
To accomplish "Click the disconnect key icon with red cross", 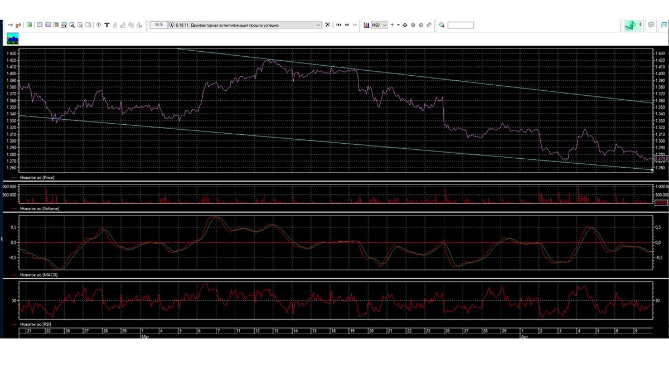I will click(18, 25).
